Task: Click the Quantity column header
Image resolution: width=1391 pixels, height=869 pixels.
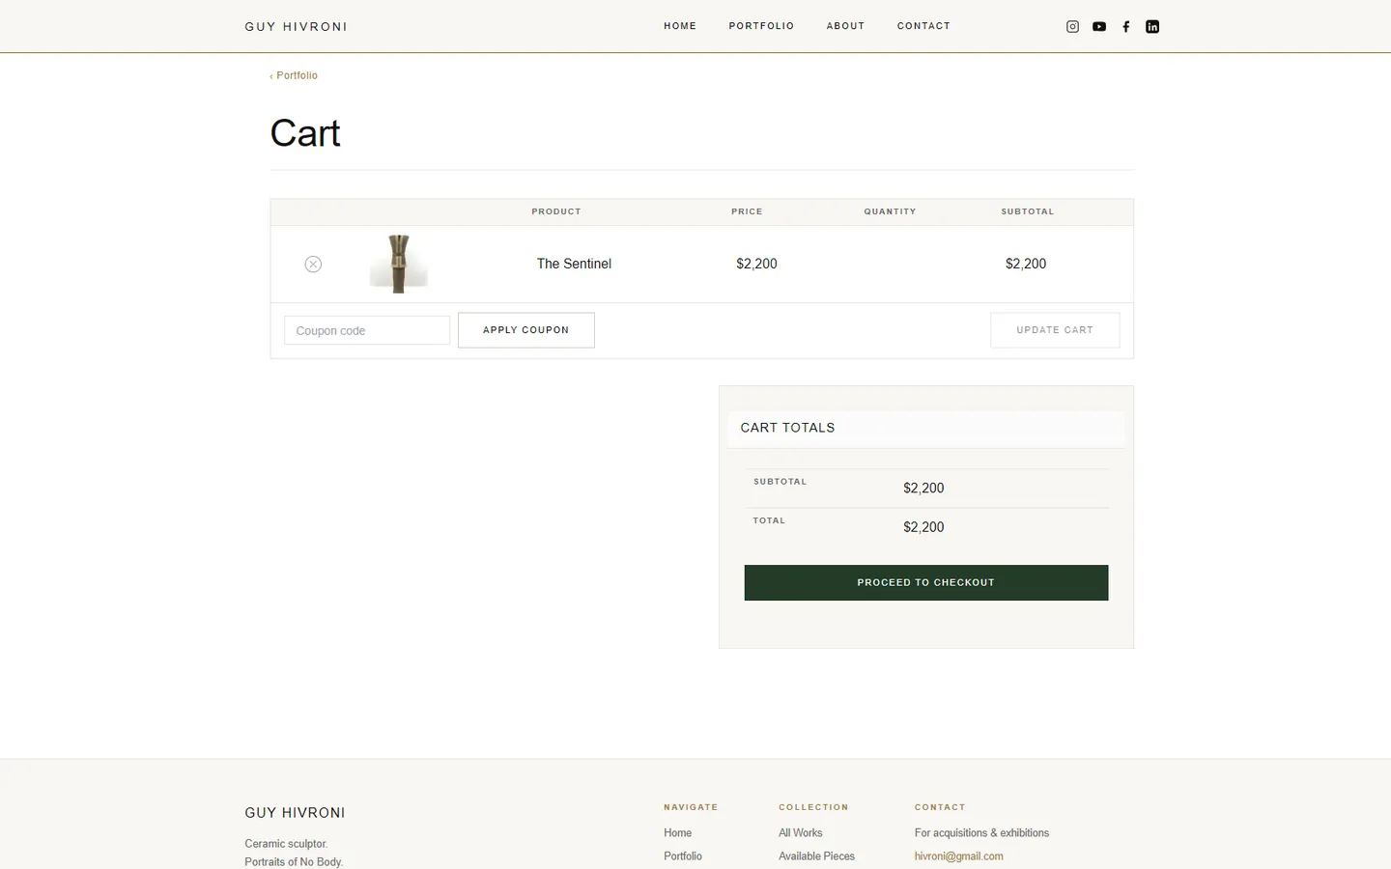Action: [x=890, y=211]
